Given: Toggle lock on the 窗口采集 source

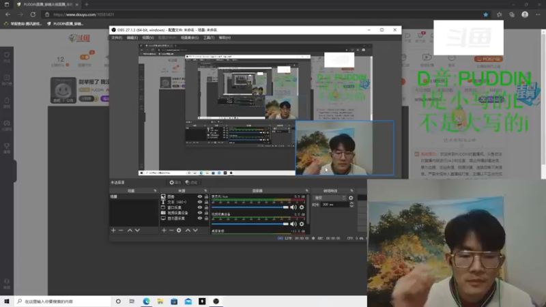Looking at the screenshot, I should pos(206,207).
